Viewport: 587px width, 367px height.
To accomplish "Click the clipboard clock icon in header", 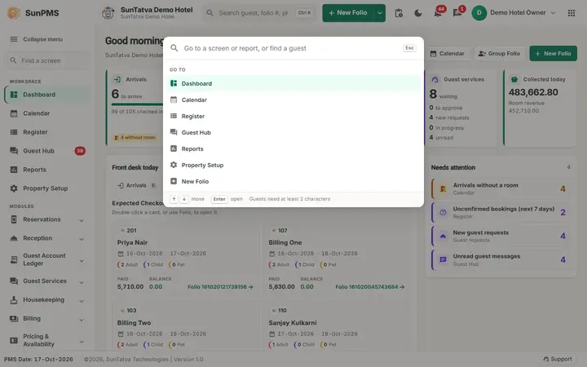I will coord(399,13).
